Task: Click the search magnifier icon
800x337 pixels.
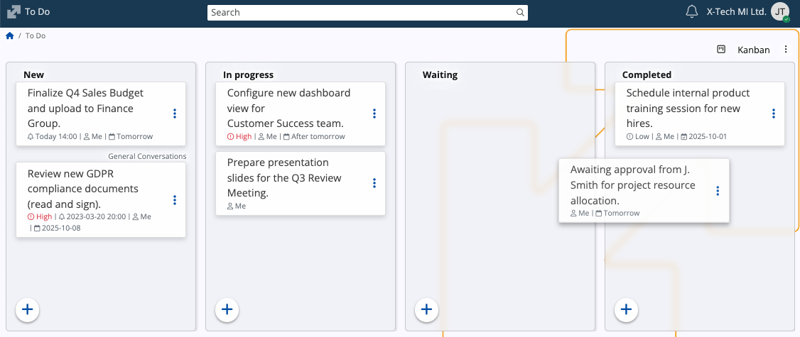Action: [520, 13]
